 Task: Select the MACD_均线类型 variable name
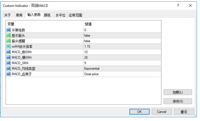pos(23,69)
